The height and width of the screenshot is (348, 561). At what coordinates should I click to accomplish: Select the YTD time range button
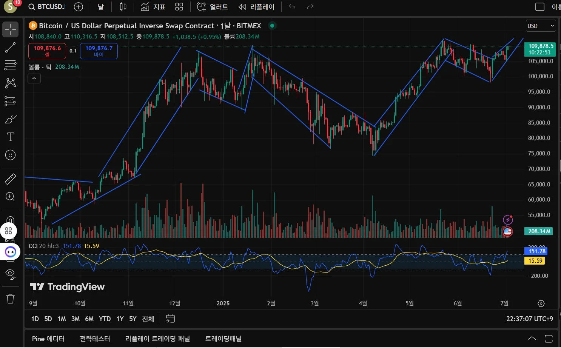point(105,319)
